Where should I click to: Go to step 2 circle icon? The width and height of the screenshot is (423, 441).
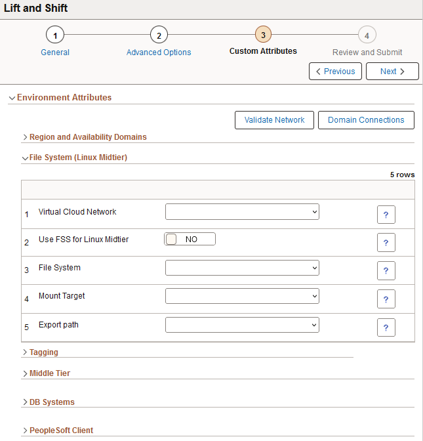click(159, 35)
